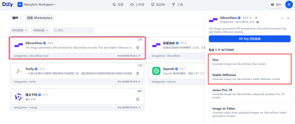This screenshot has width=295, height=124.
Task: Select the Janus-Pro-7B action
Action: (x=250, y=94)
